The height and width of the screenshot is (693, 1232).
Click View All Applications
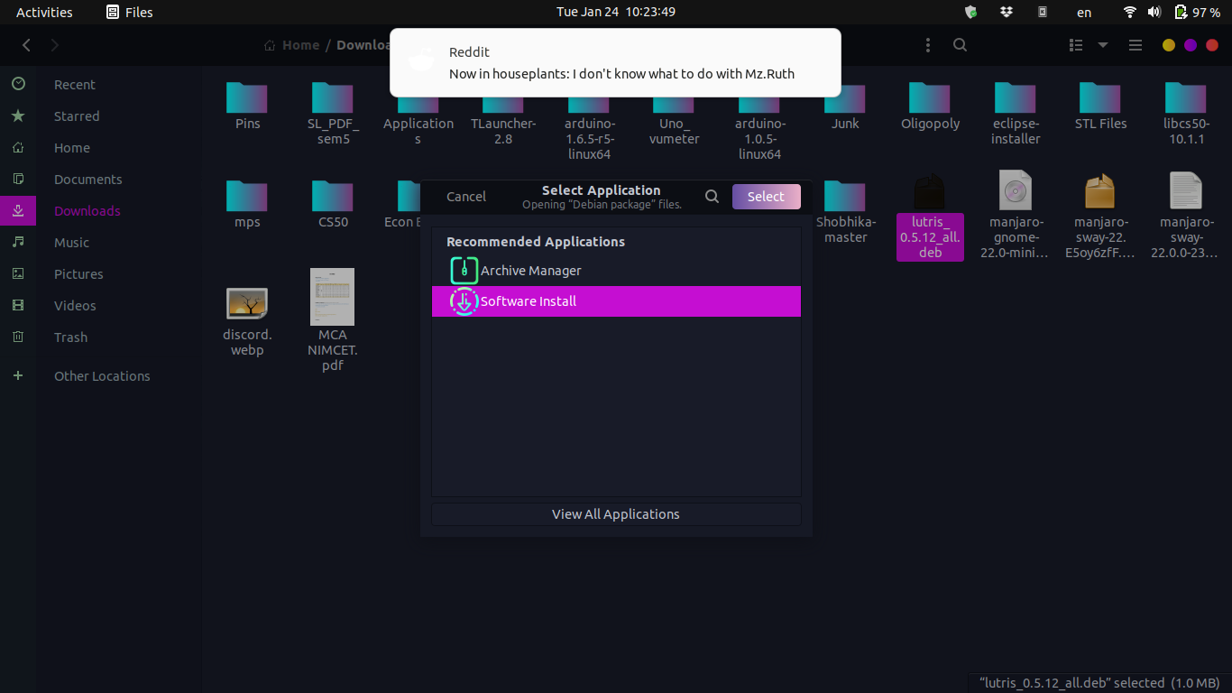coord(616,513)
